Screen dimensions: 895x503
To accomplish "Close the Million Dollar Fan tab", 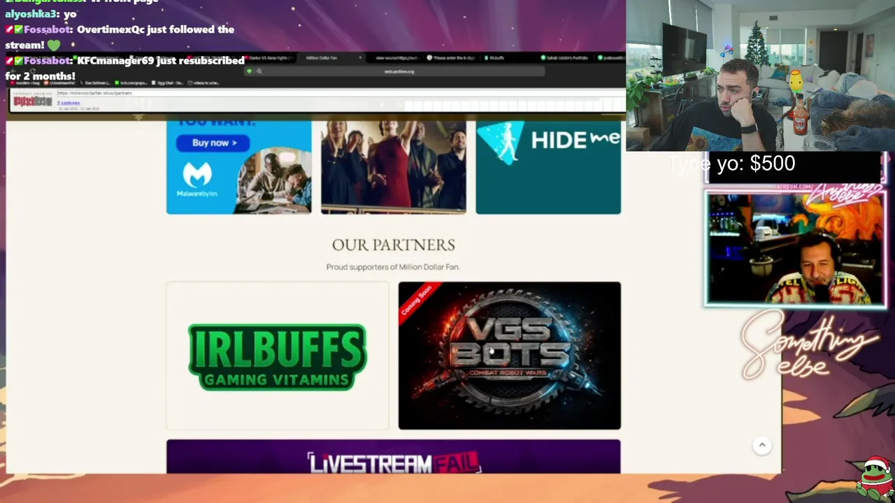I will 360,58.
